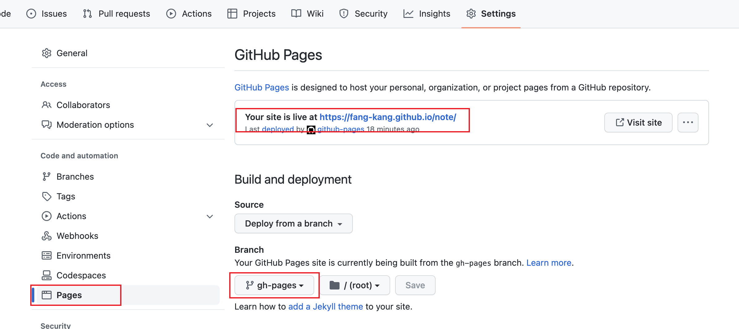739x329 pixels.
Task: Open the / (root) folder dropdown
Action: coord(355,285)
